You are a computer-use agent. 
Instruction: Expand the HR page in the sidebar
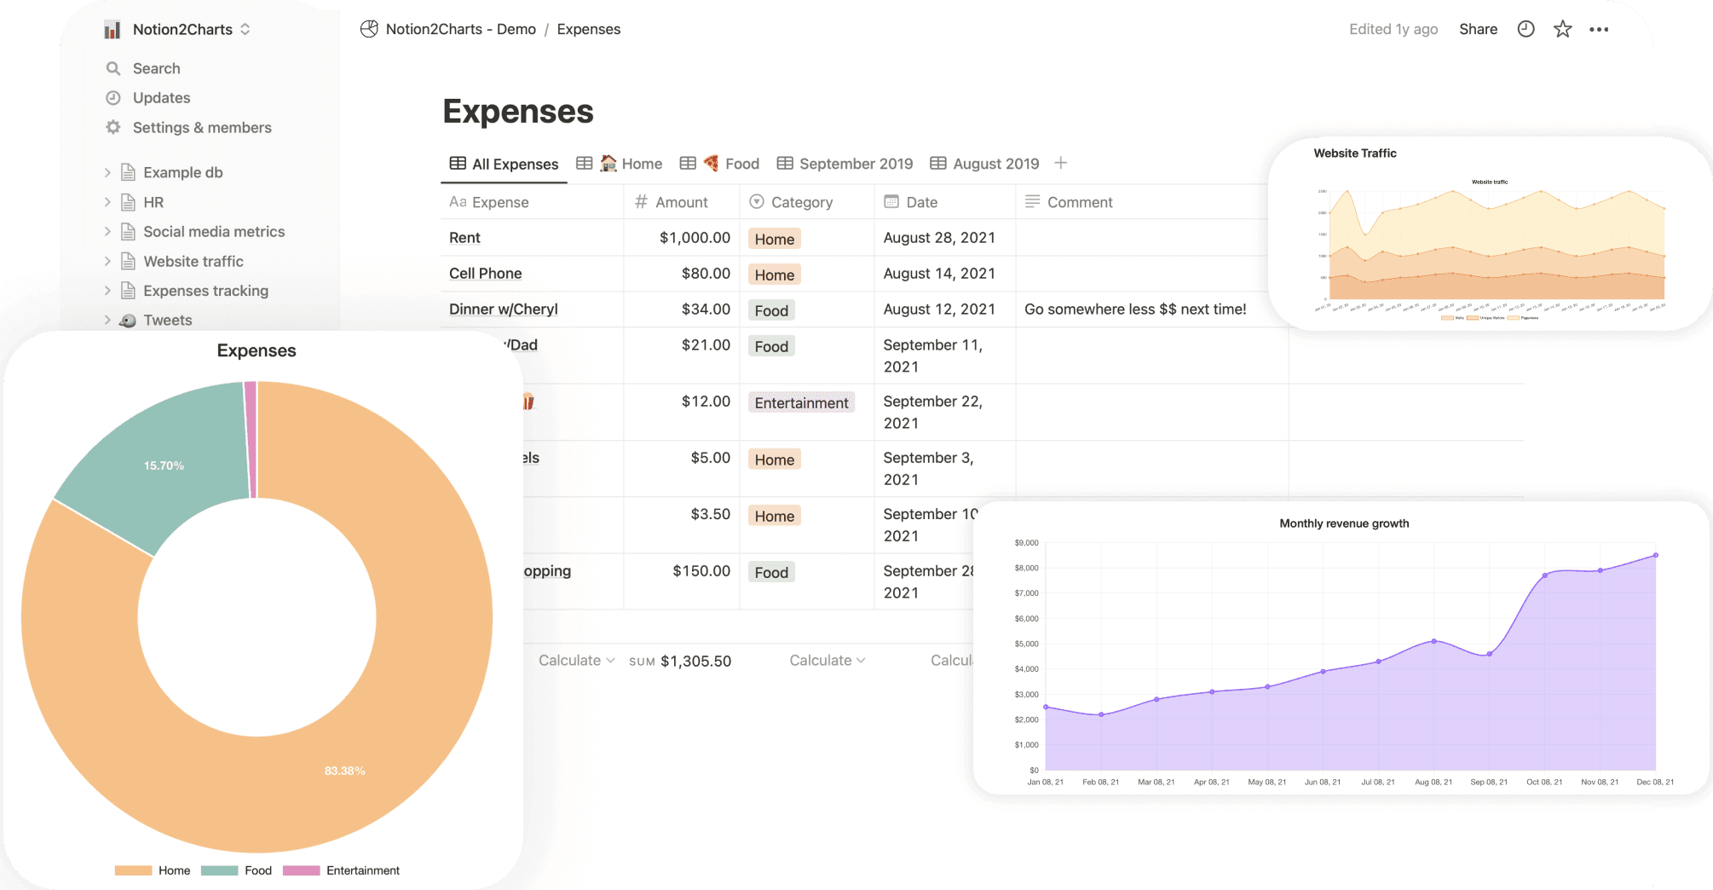pyautogui.click(x=107, y=202)
